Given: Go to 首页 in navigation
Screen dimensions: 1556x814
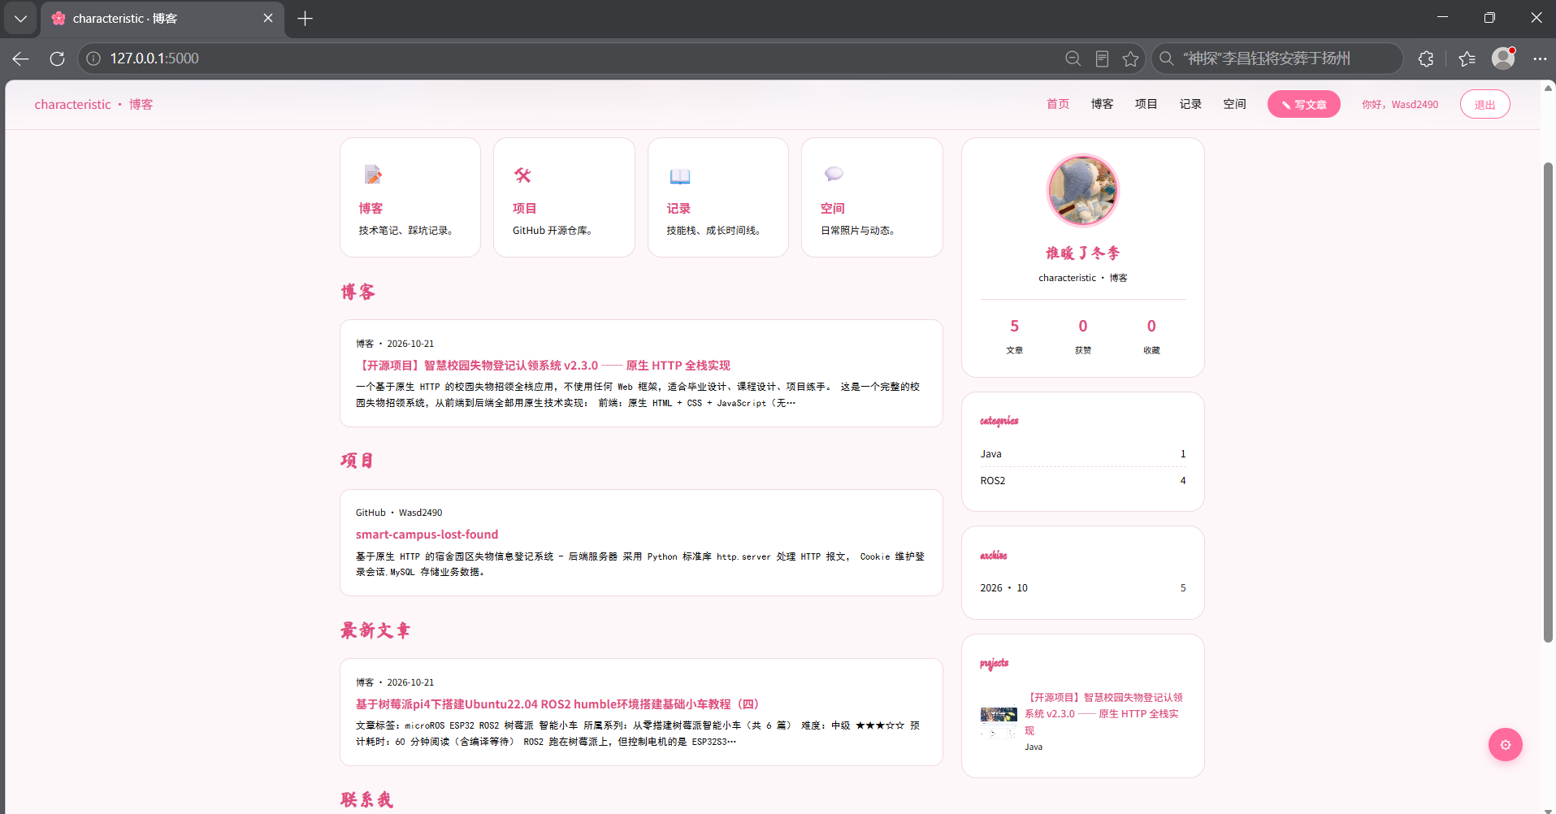Looking at the screenshot, I should pos(1058,104).
